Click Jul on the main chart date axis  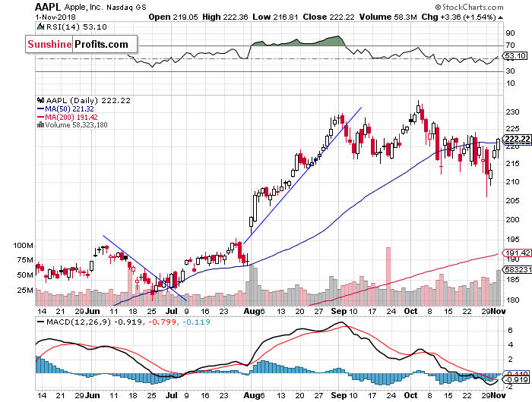point(172,311)
